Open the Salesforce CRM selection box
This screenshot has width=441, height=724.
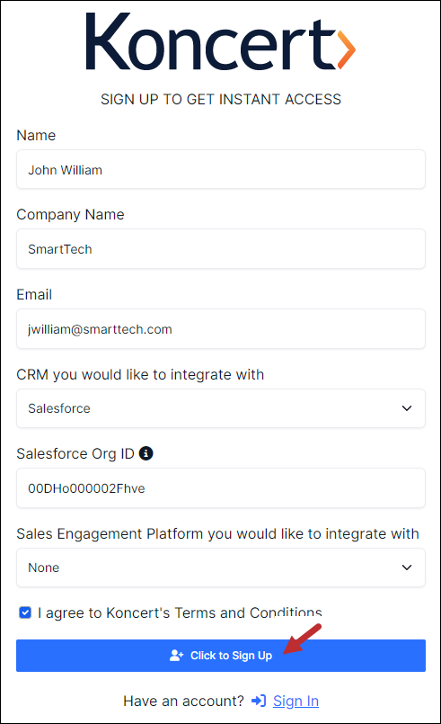(x=221, y=408)
